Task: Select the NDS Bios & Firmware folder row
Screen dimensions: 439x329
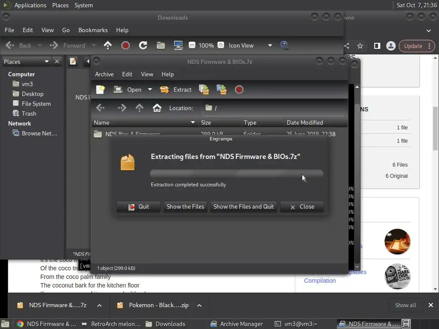Action: (x=219, y=134)
